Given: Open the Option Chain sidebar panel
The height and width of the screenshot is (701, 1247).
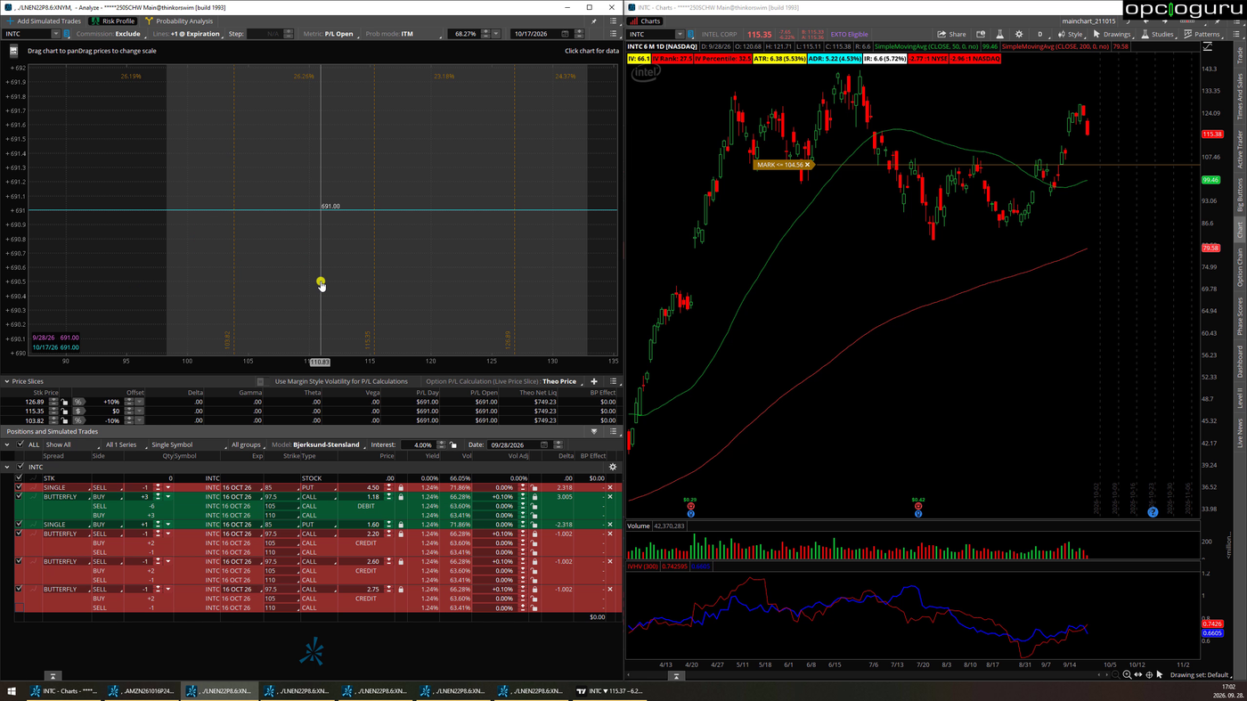Looking at the screenshot, I should tap(1239, 267).
